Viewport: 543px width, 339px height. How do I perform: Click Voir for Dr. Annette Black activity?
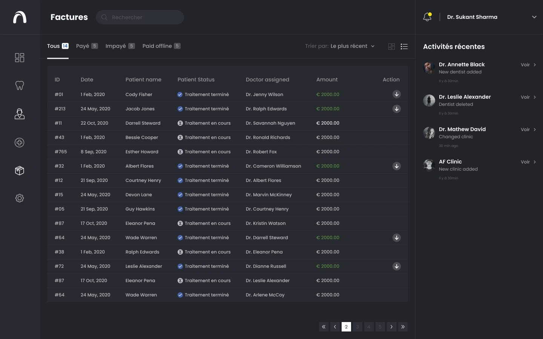click(528, 65)
